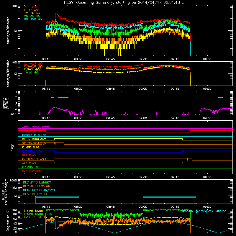Viewport: 236px width, 236px height.
Task: Click the Degrees or % axis label
Action: click(x=8, y=221)
